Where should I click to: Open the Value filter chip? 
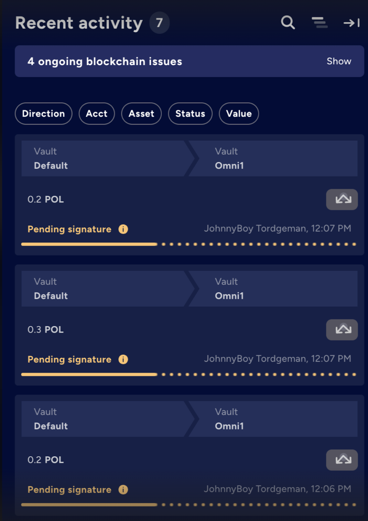(239, 114)
